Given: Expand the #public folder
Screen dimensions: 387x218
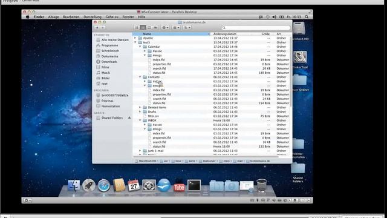Looking at the screenshot, I should [x=135, y=38].
